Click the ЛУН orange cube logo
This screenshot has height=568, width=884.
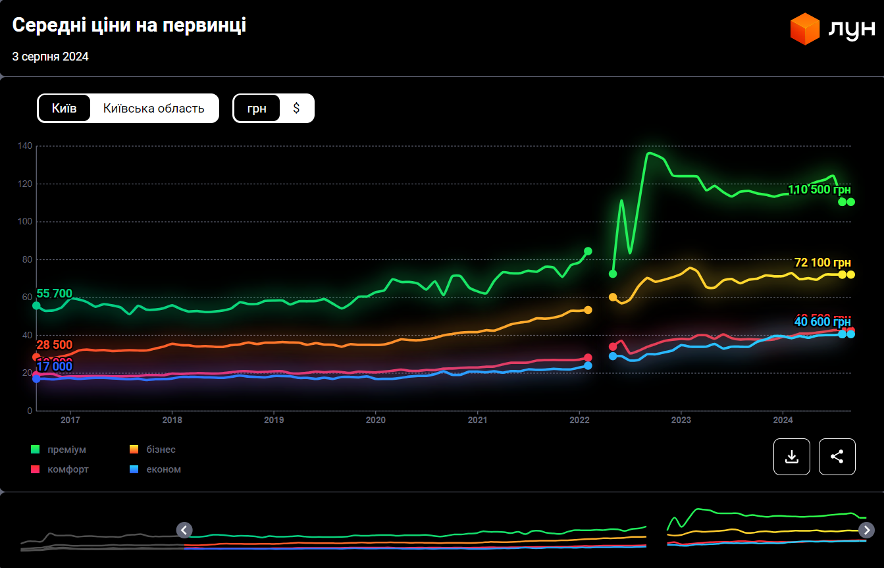tap(804, 29)
